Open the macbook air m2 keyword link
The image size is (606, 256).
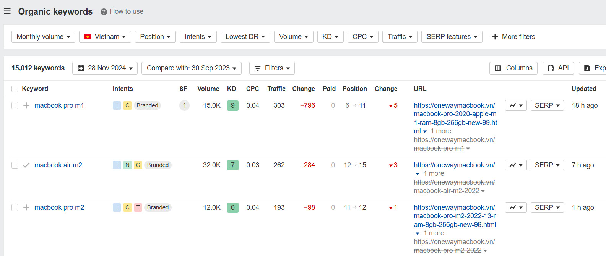[58, 165]
